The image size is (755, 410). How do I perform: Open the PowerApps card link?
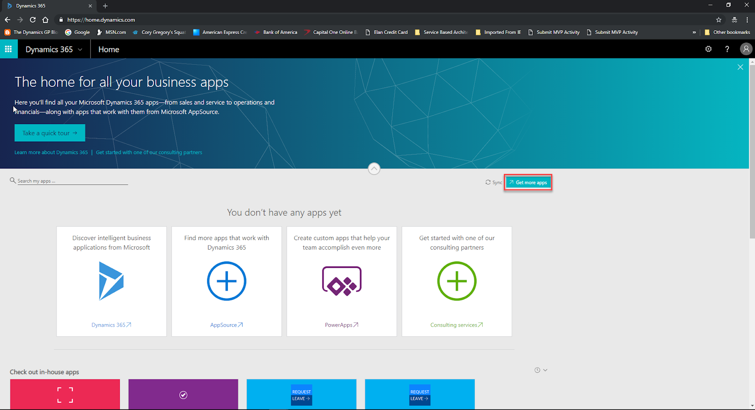(342, 325)
